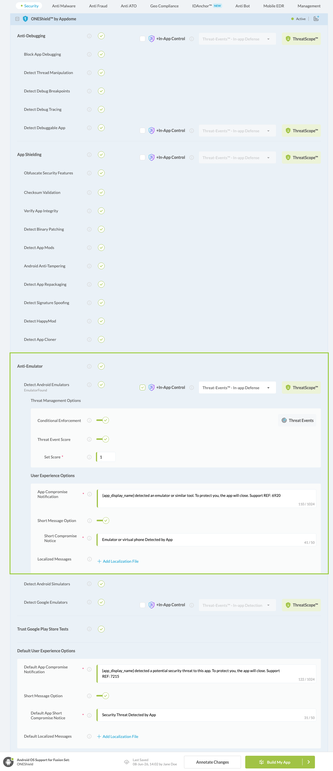This screenshot has width=333, height=771.
Task: Open Threat-Events dropdown in App Shielding row
Action: 237,158
